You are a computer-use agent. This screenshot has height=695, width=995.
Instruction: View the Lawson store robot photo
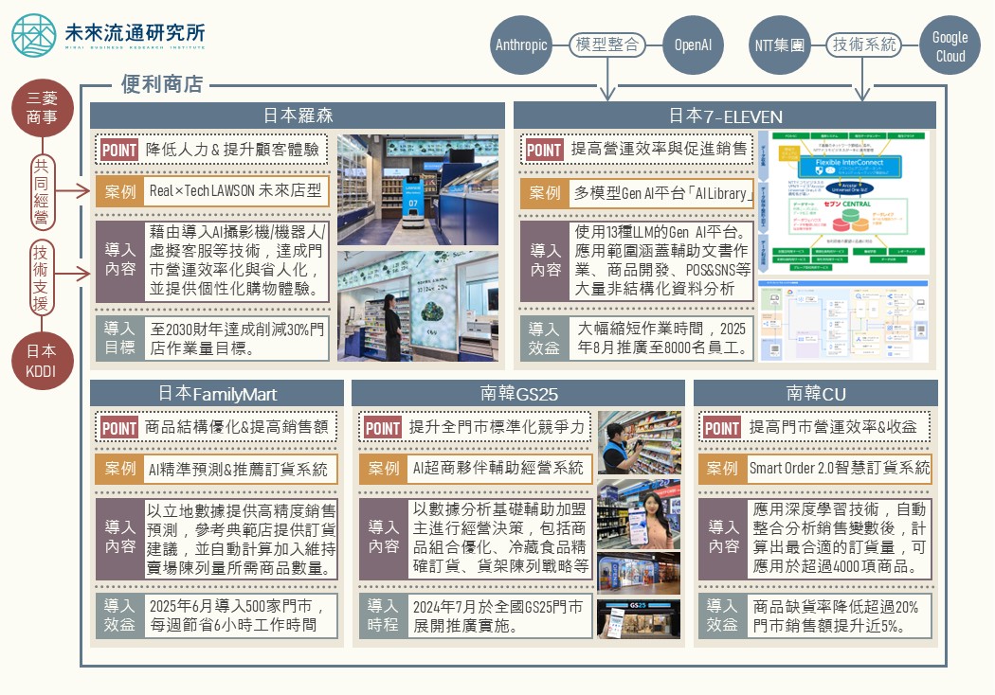point(418,189)
